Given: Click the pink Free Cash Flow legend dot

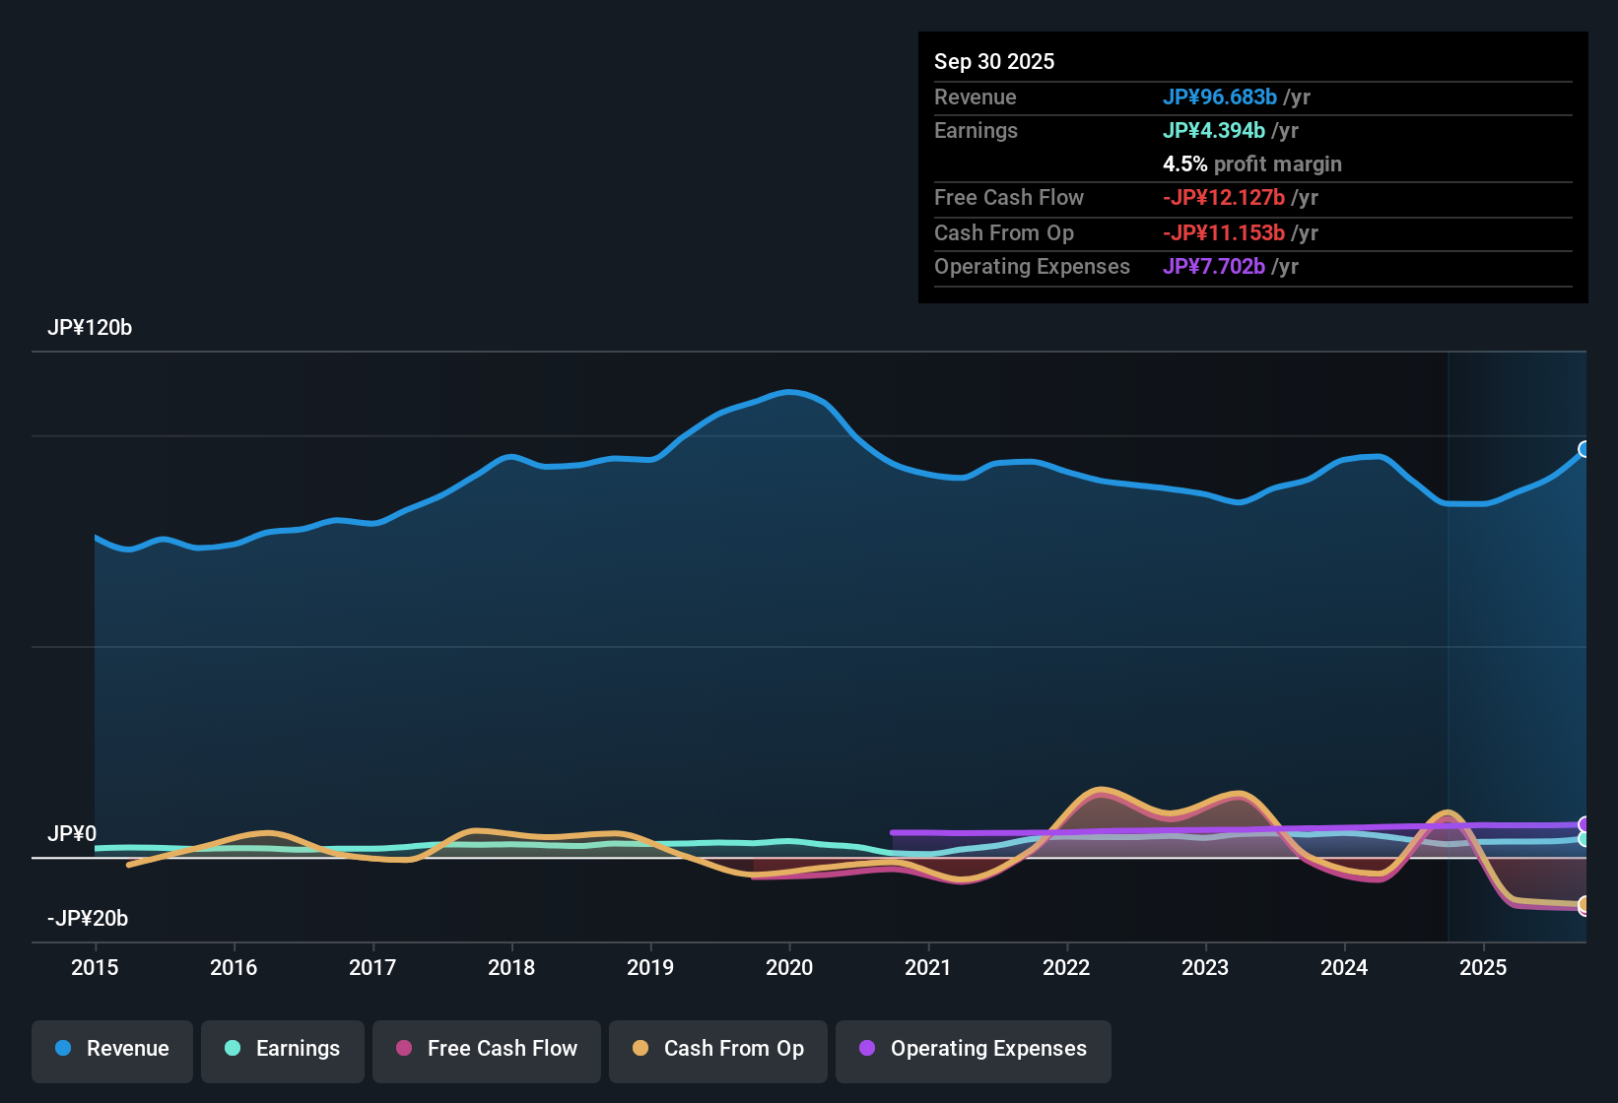Looking at the screenshot, I should (402, 1049).
